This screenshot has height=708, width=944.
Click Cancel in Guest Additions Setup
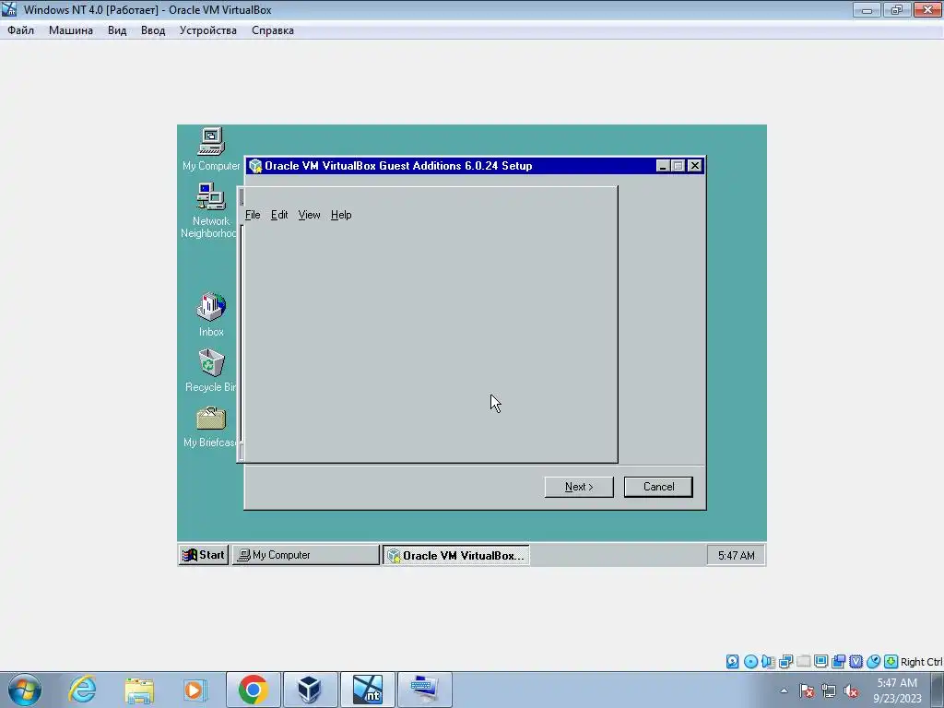tap(658, 487)
